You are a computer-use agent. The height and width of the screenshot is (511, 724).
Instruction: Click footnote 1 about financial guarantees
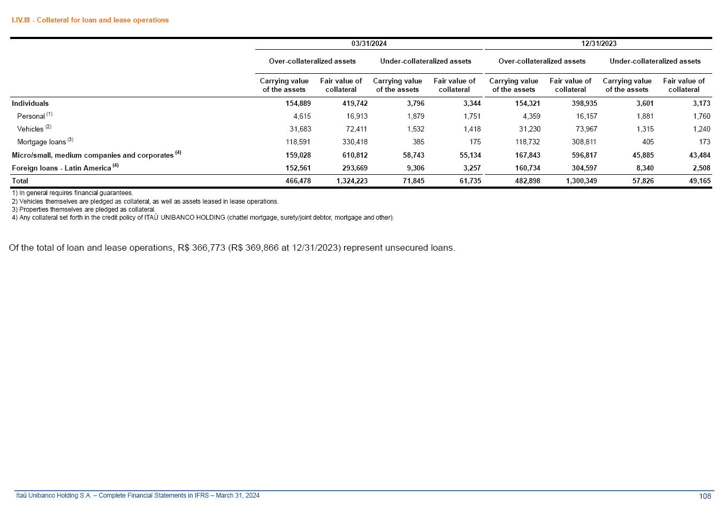[x=72, y=193]
